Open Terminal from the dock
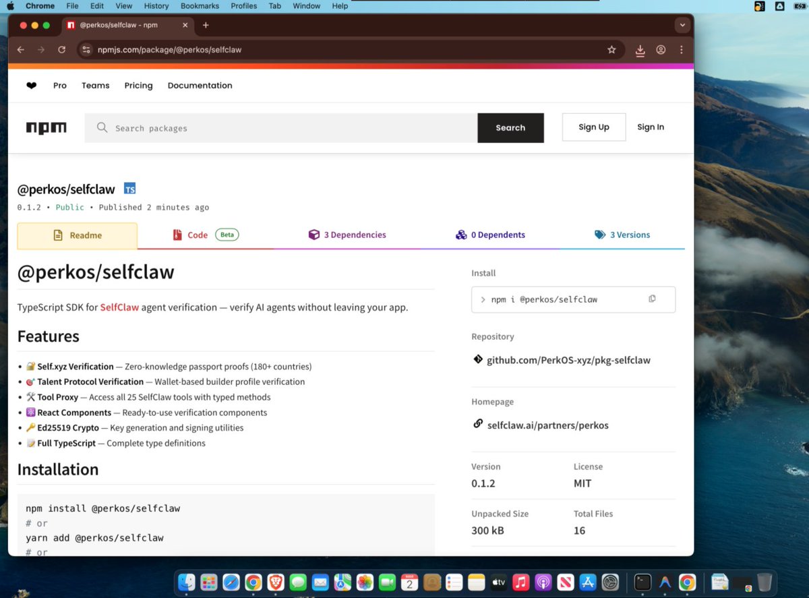 coord(642,582)
